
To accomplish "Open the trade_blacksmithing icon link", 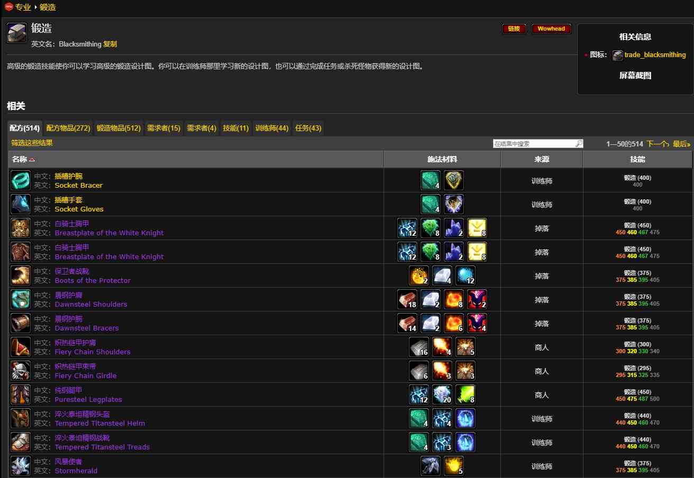I will coord(655,55).
